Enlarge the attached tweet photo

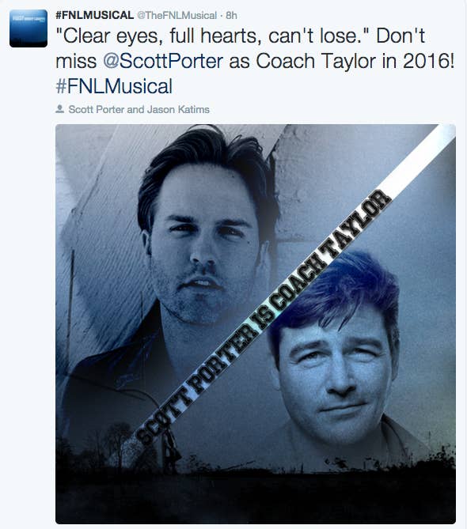[256, 324]
